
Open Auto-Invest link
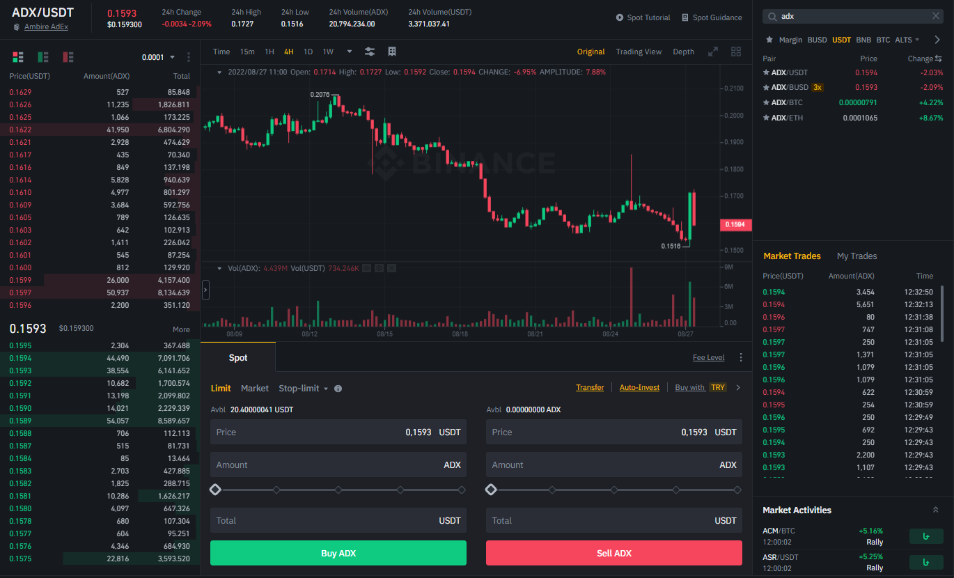click(x=639, y=387)
